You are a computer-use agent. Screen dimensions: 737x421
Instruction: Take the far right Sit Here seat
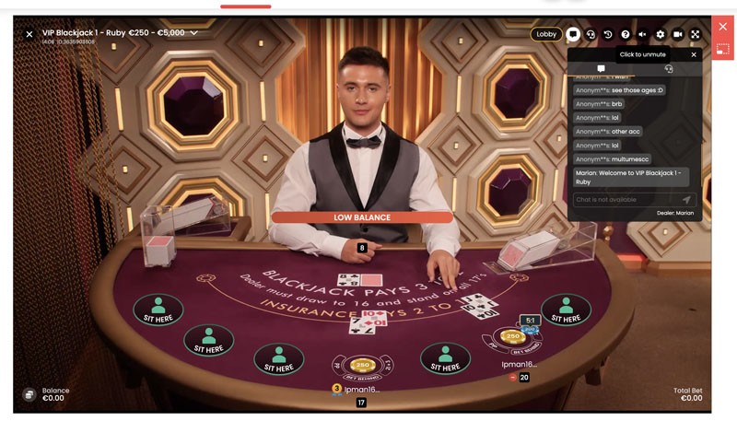pos(566,310)
